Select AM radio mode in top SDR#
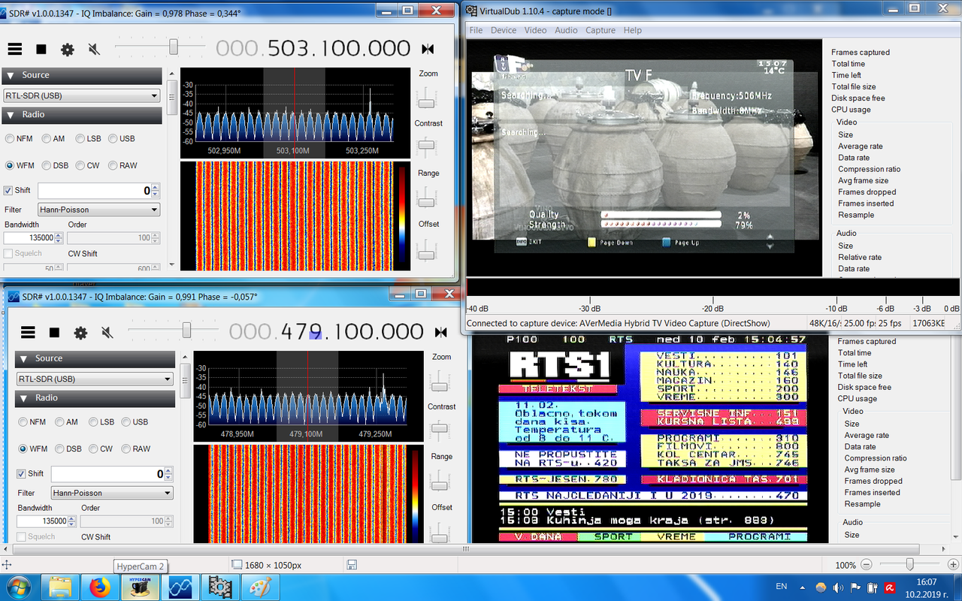This screenshot has width=962, height=601. click(53, 138)
